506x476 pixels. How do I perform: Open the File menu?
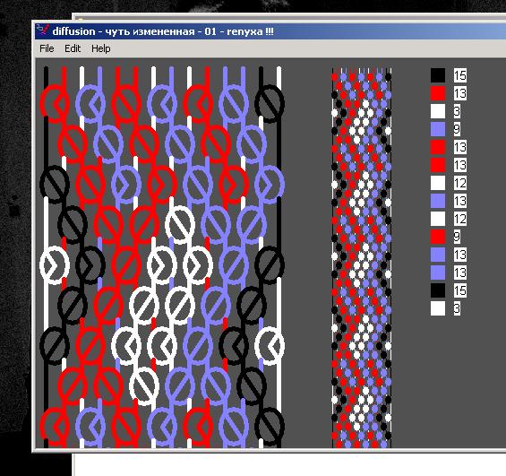tap(47, 48)
